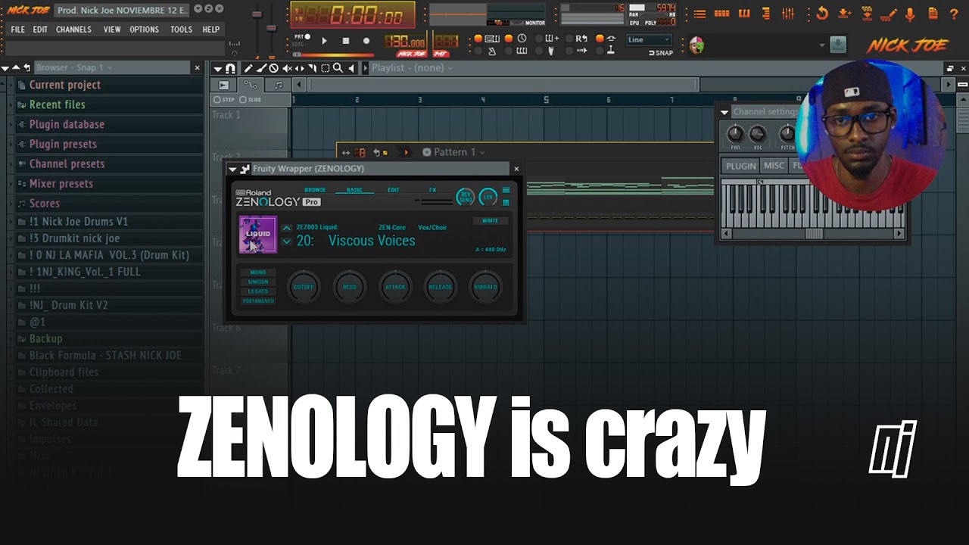Image resolution: width=969 pixels, height=545 pixels.
Task: Select the Slice tool in playlist toolbar
Action: pyautogui.click(x=312, y=68)
